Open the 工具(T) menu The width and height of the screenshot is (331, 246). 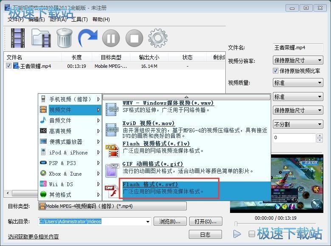[79, 20]
